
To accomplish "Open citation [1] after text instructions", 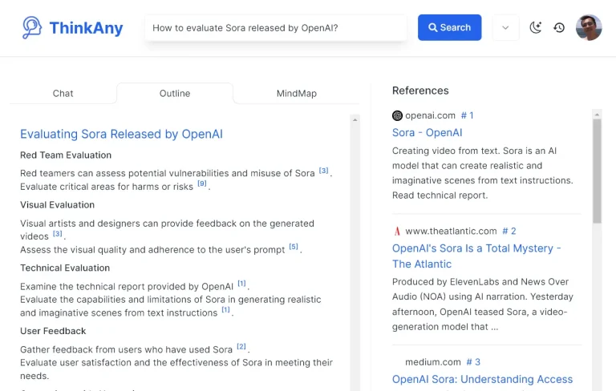I will (225, 310).
